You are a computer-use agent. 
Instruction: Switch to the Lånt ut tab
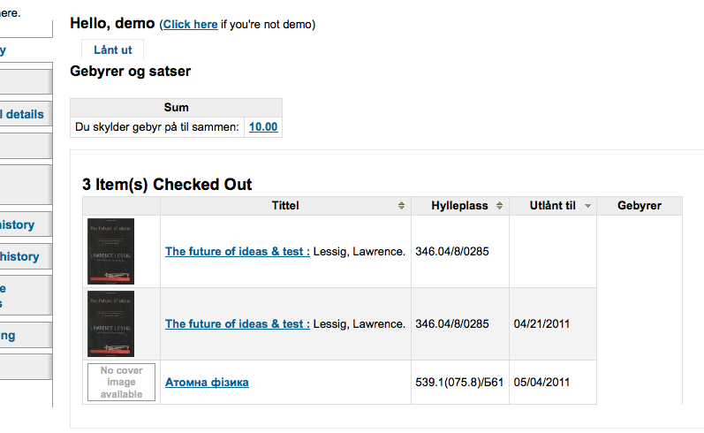coord(112,50)
